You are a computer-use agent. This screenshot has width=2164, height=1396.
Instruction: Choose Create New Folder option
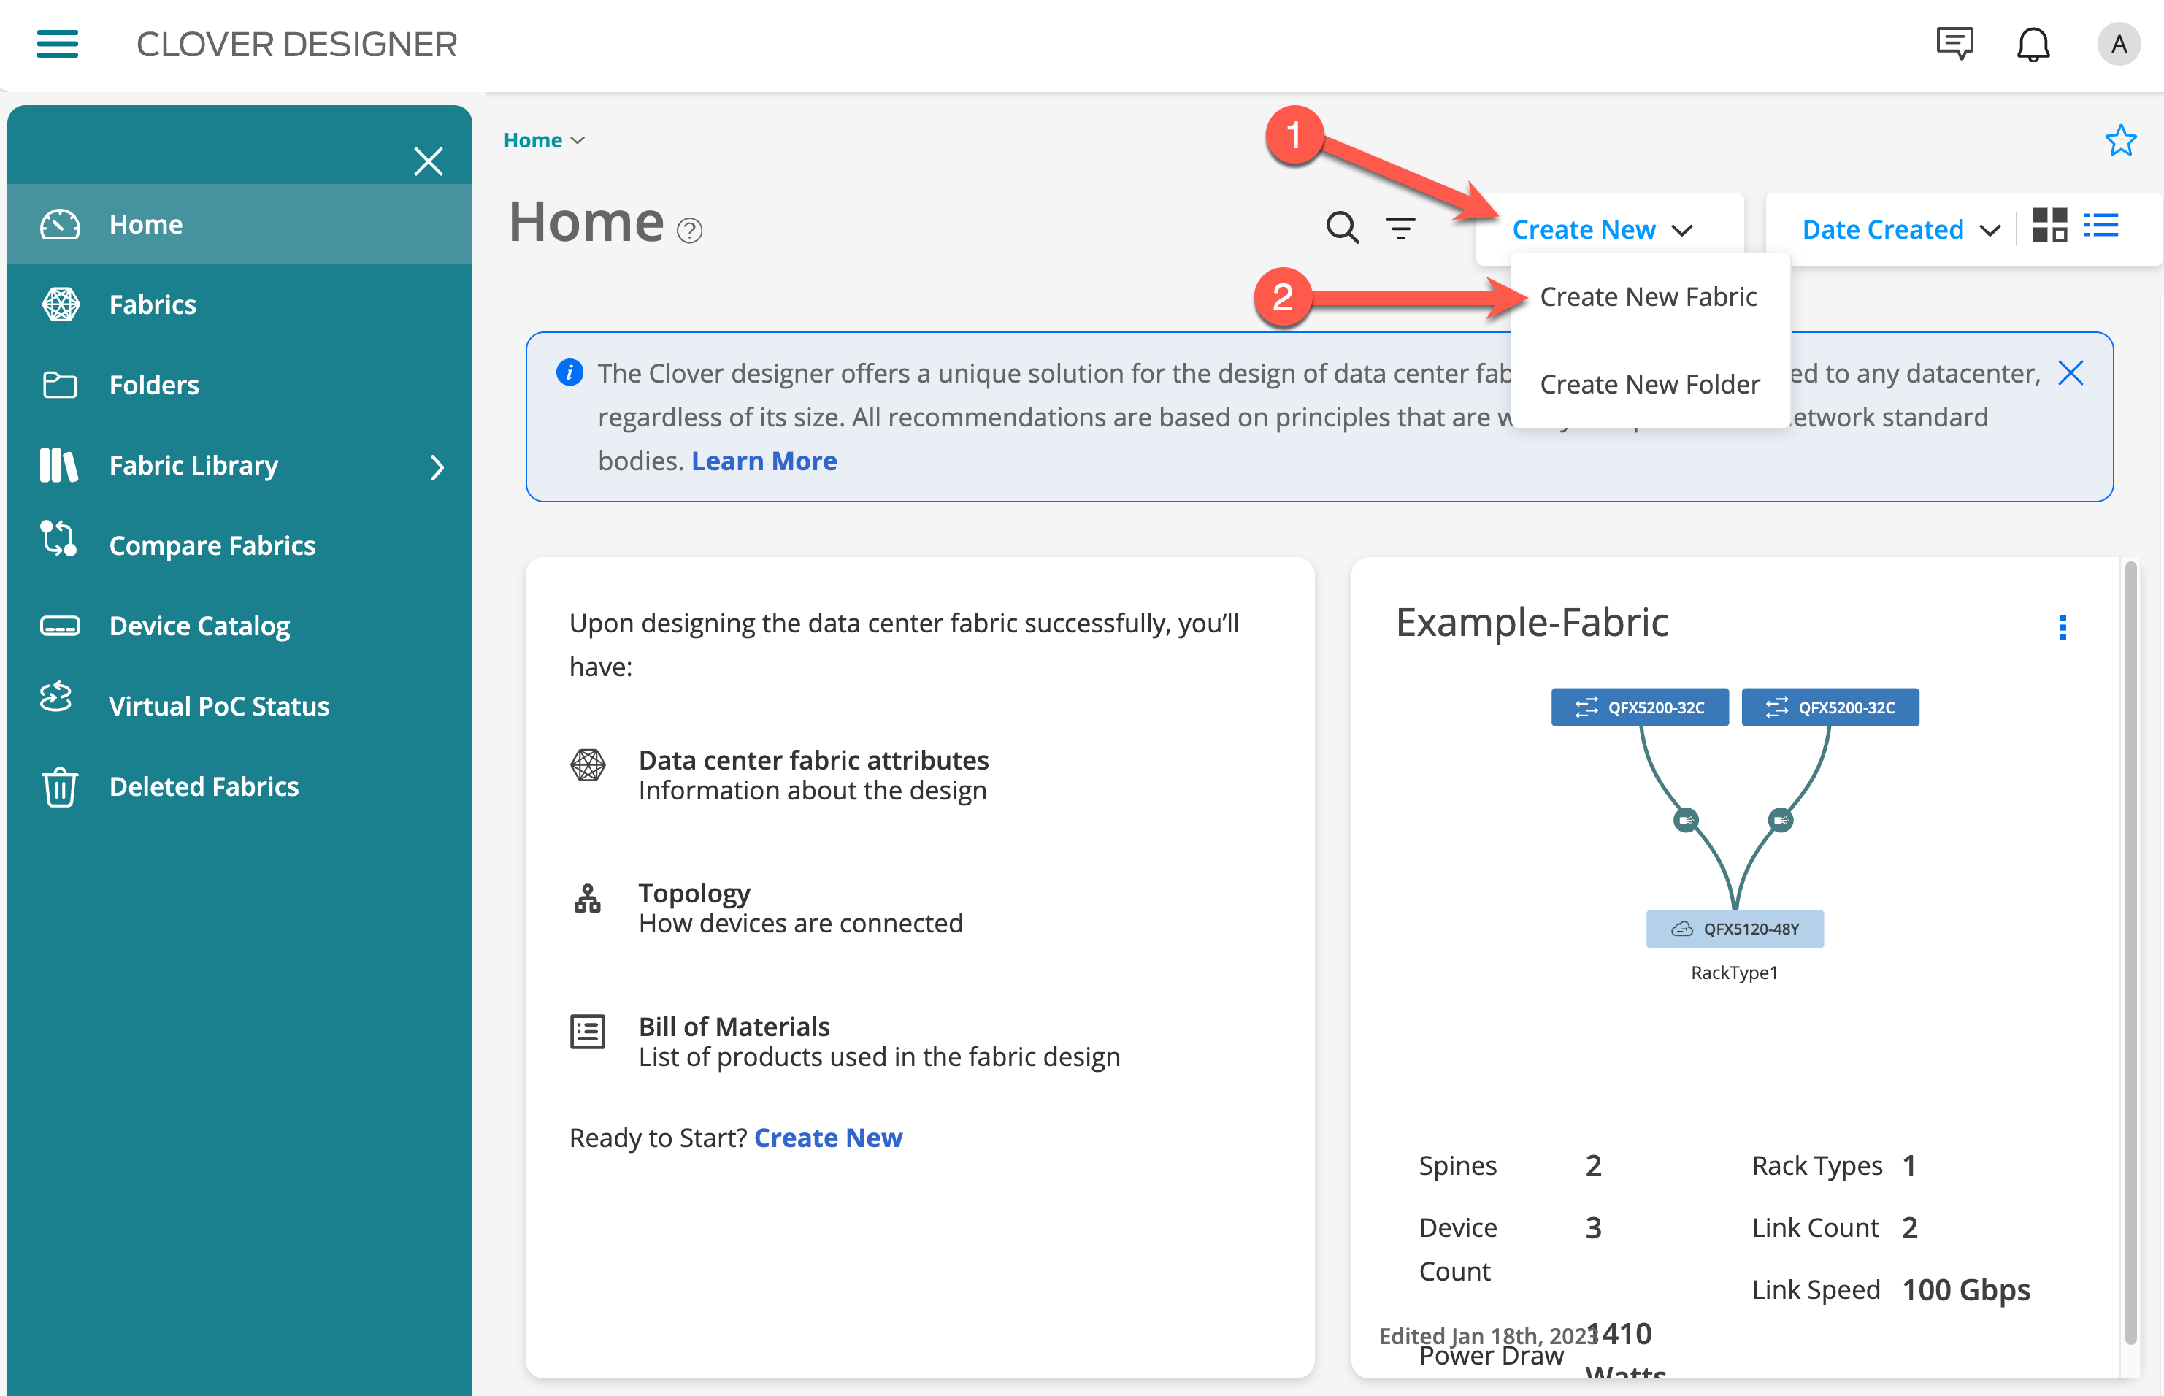pyautogui.click(x=1649, y=384)
